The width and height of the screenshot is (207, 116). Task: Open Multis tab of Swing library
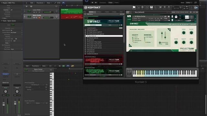click(110, 25)
